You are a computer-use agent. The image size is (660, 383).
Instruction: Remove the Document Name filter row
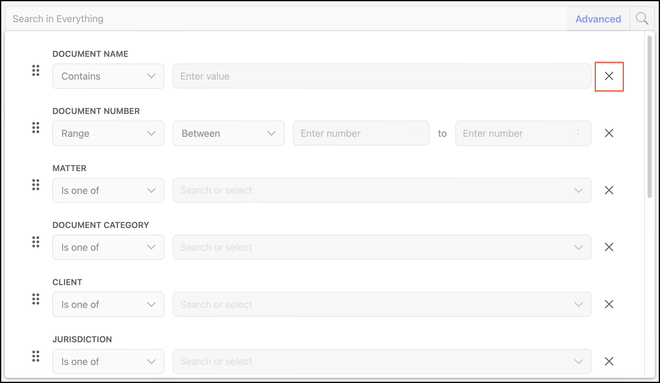click(x=609, y=76)
